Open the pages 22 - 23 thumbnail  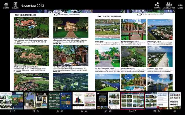click(x=84, y=101)
